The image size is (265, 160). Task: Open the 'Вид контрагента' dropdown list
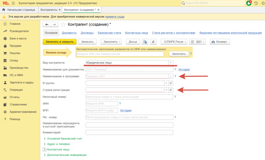(171, 63)
